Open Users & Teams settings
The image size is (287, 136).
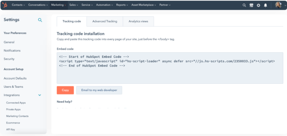(x=13, y=87)
